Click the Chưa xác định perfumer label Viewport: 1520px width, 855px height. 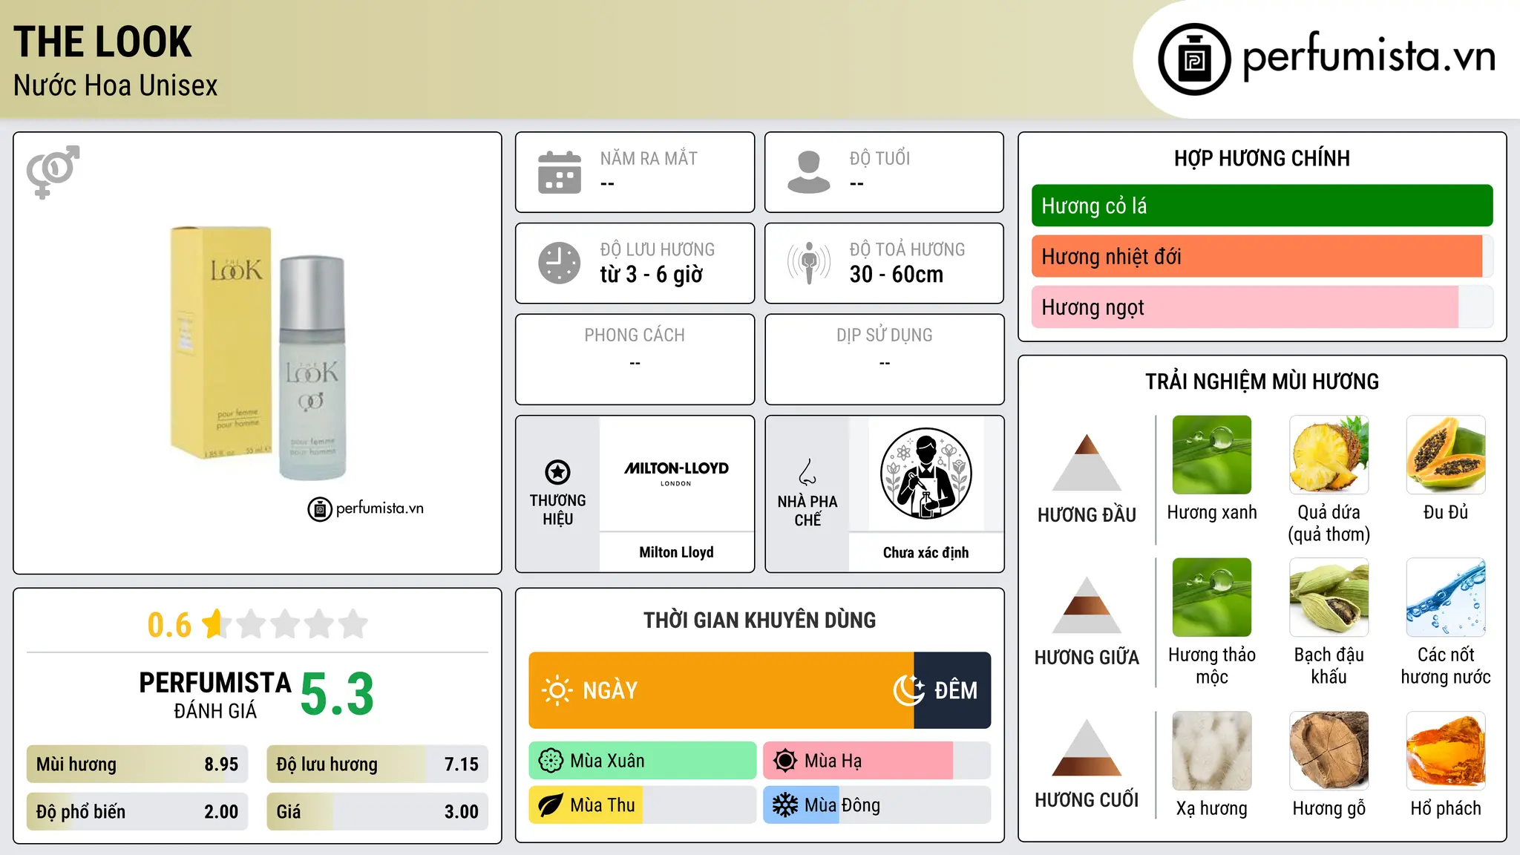[x=926, y=552]
